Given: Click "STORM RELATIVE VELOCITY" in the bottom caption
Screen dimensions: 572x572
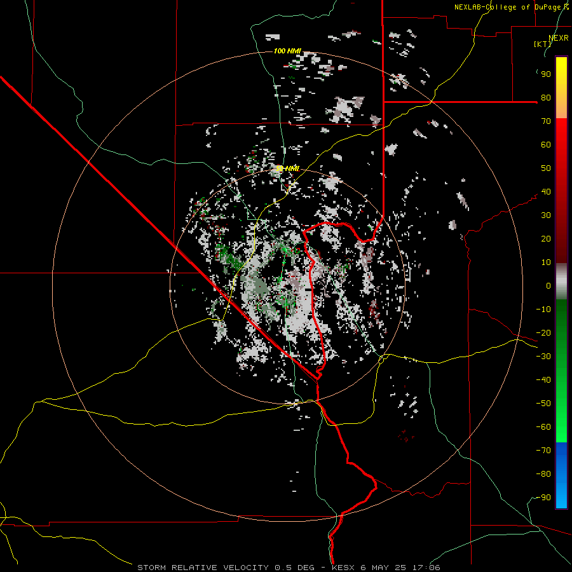Looking at the screenshot, I should pos(201,568).
